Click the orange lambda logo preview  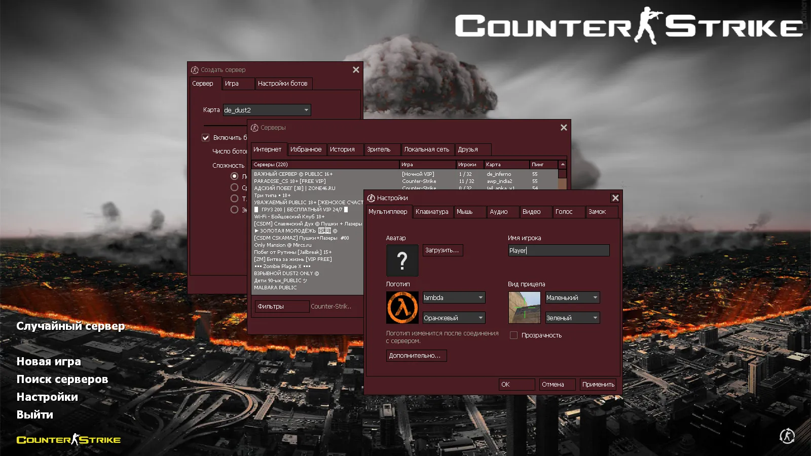click(402, 308)
